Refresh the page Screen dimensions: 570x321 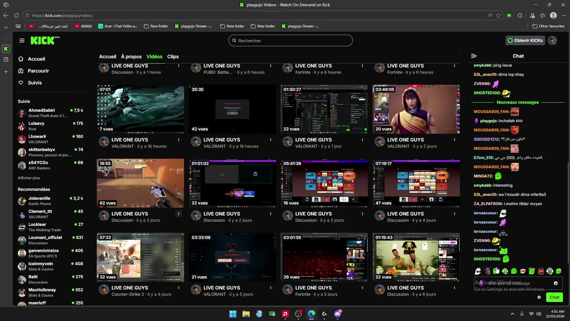[16, 15]
